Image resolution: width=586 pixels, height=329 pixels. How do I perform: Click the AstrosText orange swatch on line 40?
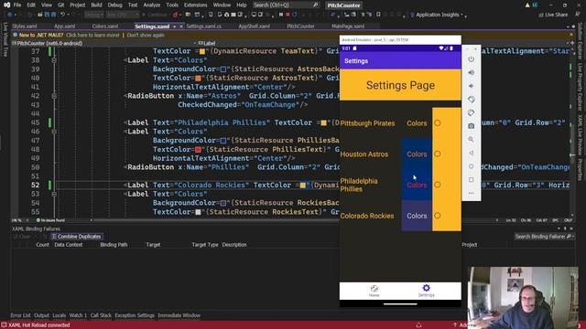pos(198,79)
